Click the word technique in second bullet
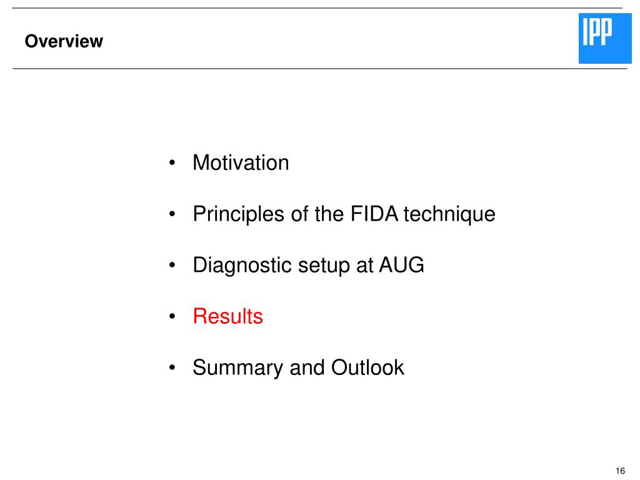This screenshot has height=480, width=640. point(449,214)
